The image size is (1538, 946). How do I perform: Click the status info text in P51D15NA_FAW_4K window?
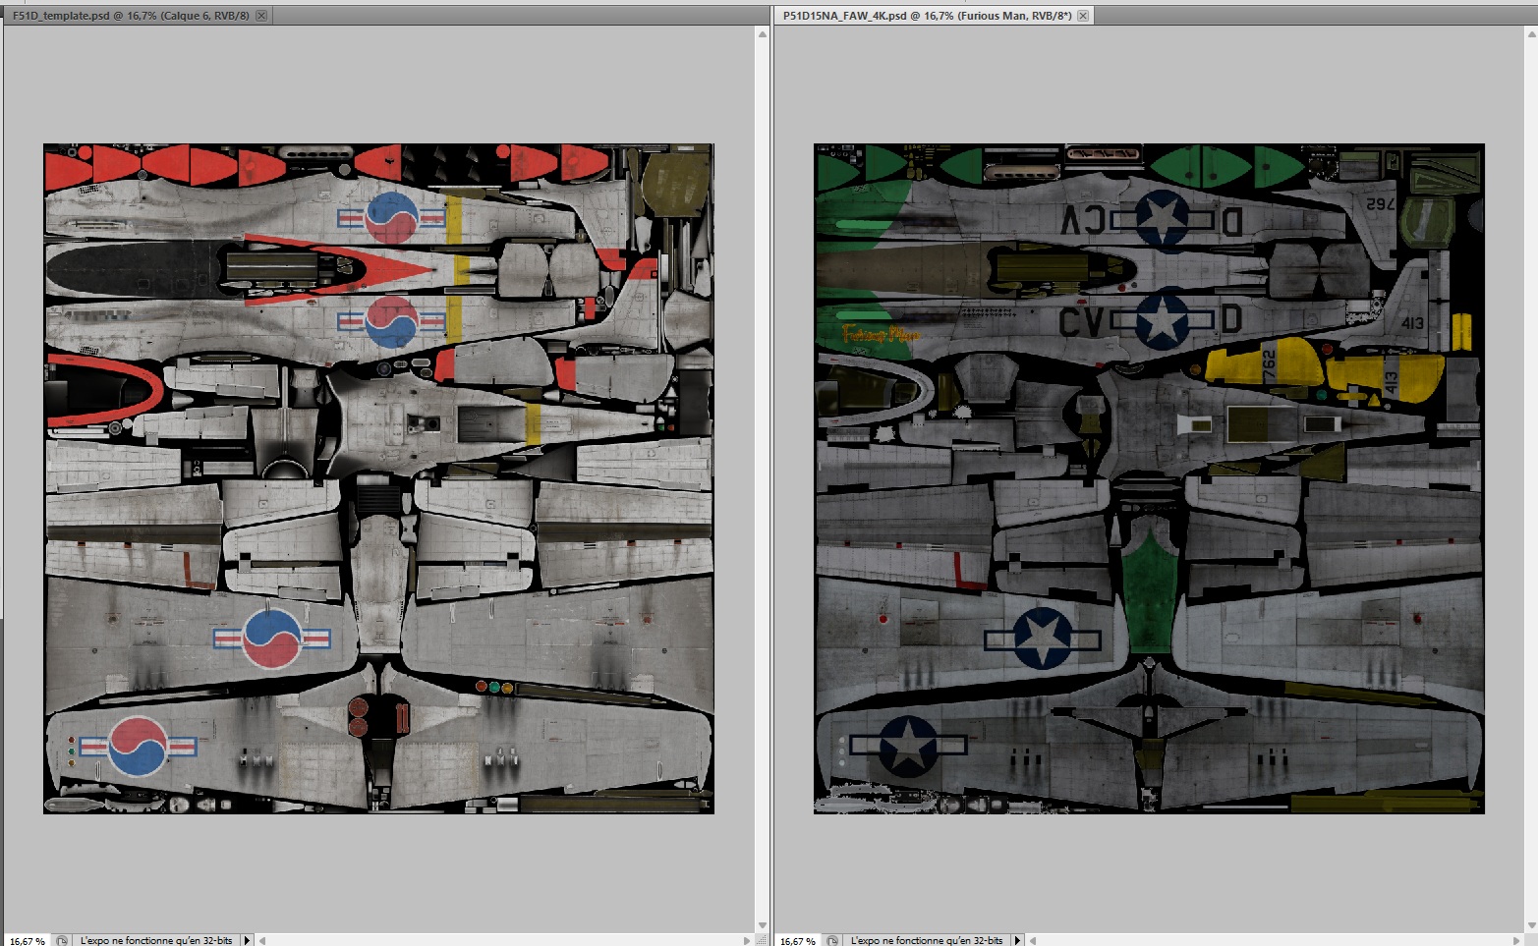(927, 940)
